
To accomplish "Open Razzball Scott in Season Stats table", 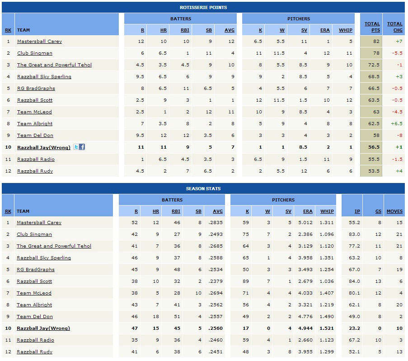I will pyautogui.click(x=34, y=281).
